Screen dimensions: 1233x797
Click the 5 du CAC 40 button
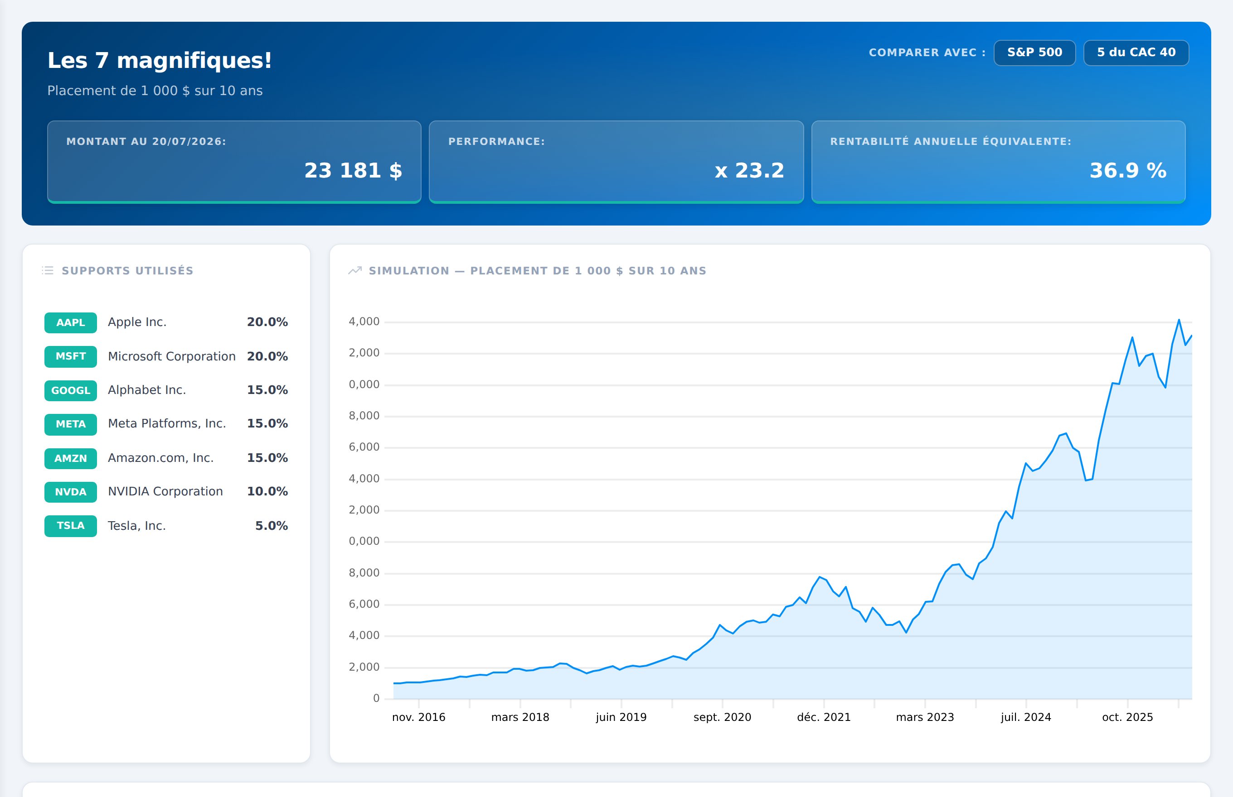click(x=1136, y=53)
